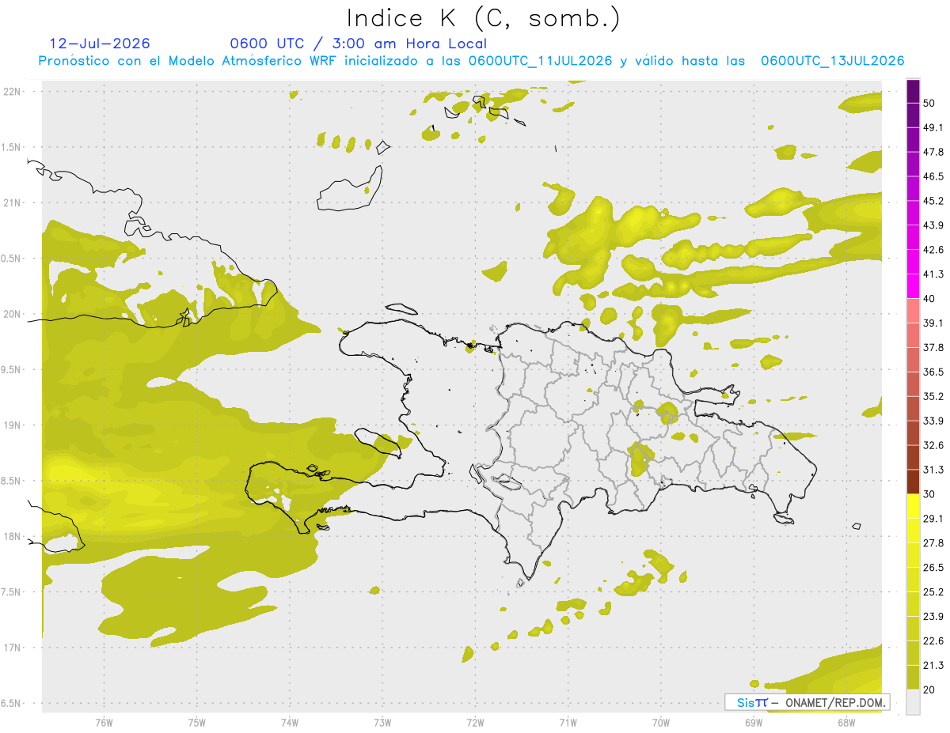Click the colorbar value 20
Screen dimensions: 950x733
tap(929, 690)
